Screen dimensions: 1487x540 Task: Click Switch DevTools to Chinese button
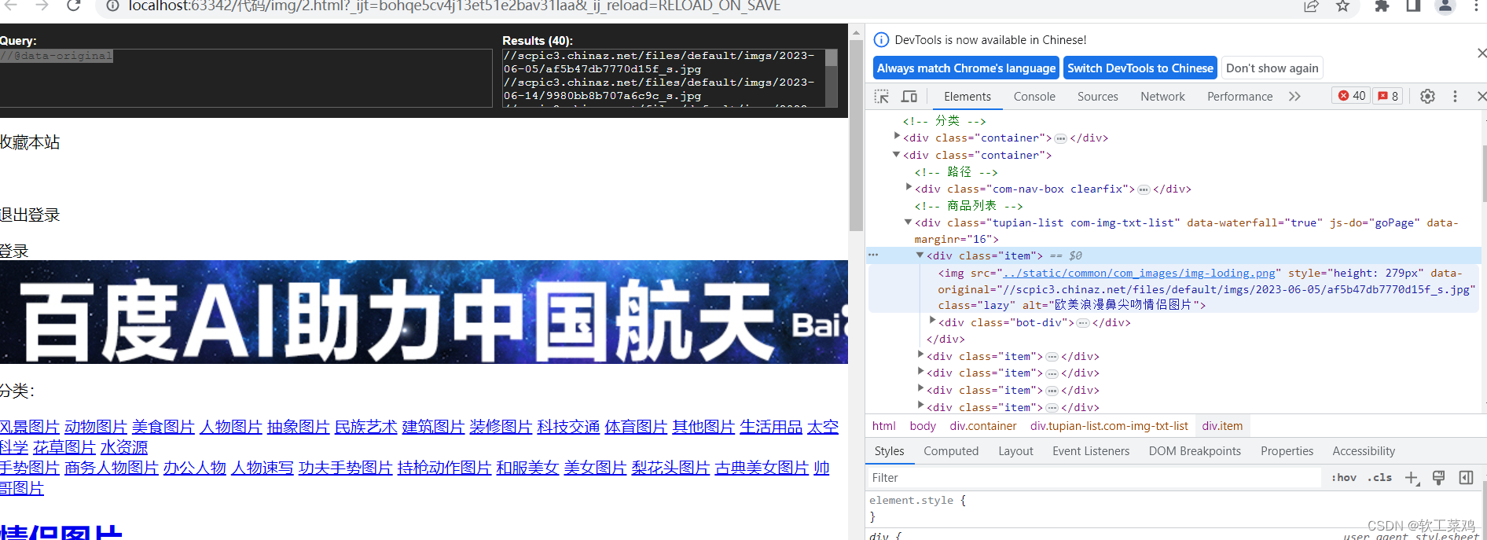(x=1140, y=68)
